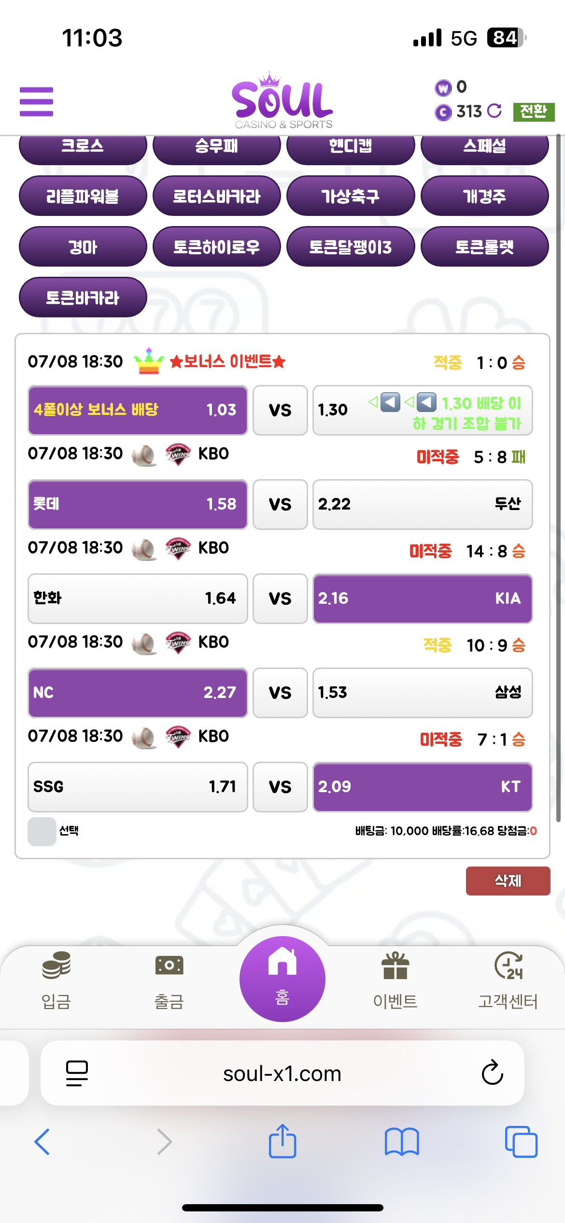Open the 토큰바카라 game tab
565x1223 pixels.
click(x=83, y=297)
